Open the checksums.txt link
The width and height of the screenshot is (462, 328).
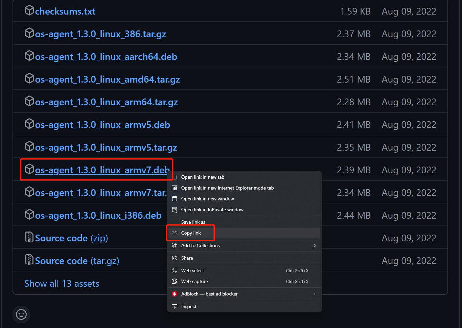(65, 11)
